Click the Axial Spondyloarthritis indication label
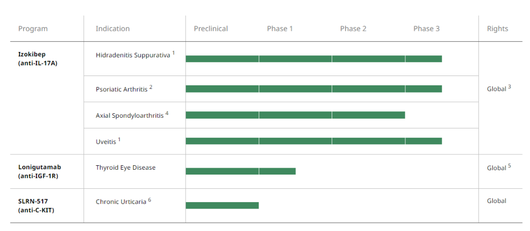Image resolution: width=530 pixels, height=231 pixels. [x=130, y=115]
